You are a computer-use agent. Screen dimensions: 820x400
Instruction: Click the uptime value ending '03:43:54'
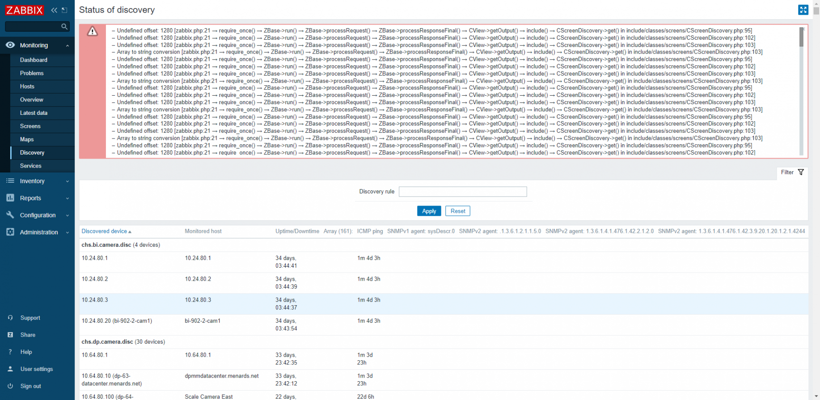tap(286, 324)
